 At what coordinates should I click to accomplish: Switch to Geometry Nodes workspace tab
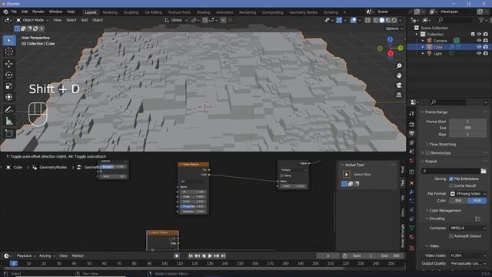(303, 12)
